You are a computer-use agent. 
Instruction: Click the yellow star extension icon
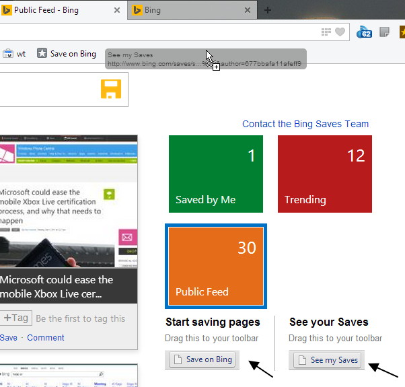402,32
